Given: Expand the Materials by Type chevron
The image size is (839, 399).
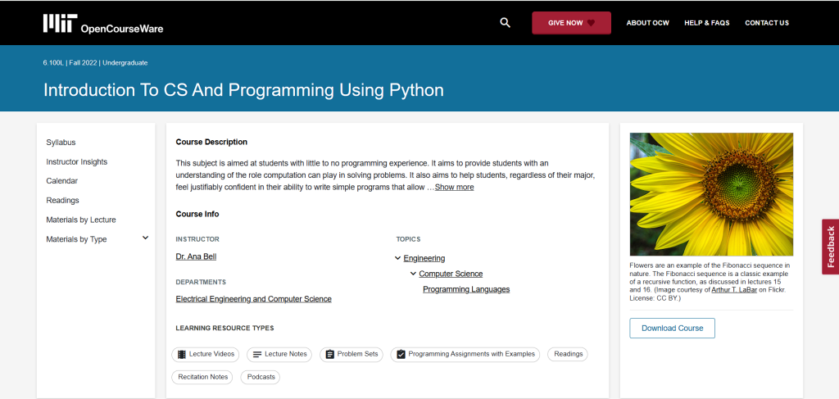Looking at the screenshot, I should point(146,238).
